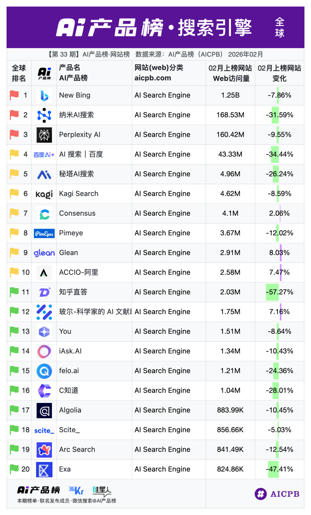Click the 36Kr logo in footer

pyautogui.click(x=76, y=490)
